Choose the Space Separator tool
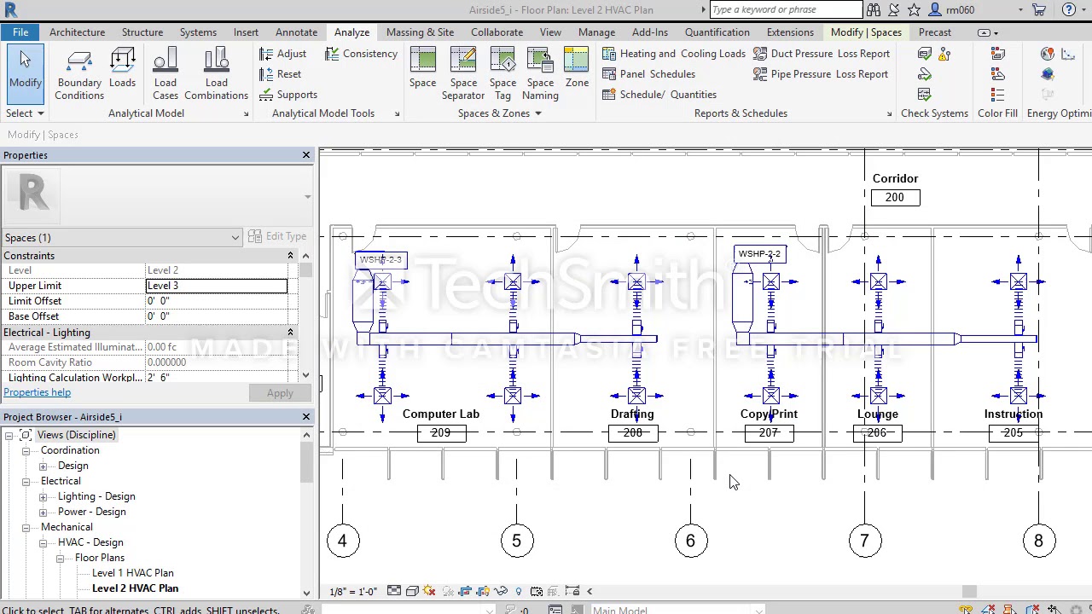This screenshot has width=1092, height=614. pyautogui.click(x=463, y=73)
